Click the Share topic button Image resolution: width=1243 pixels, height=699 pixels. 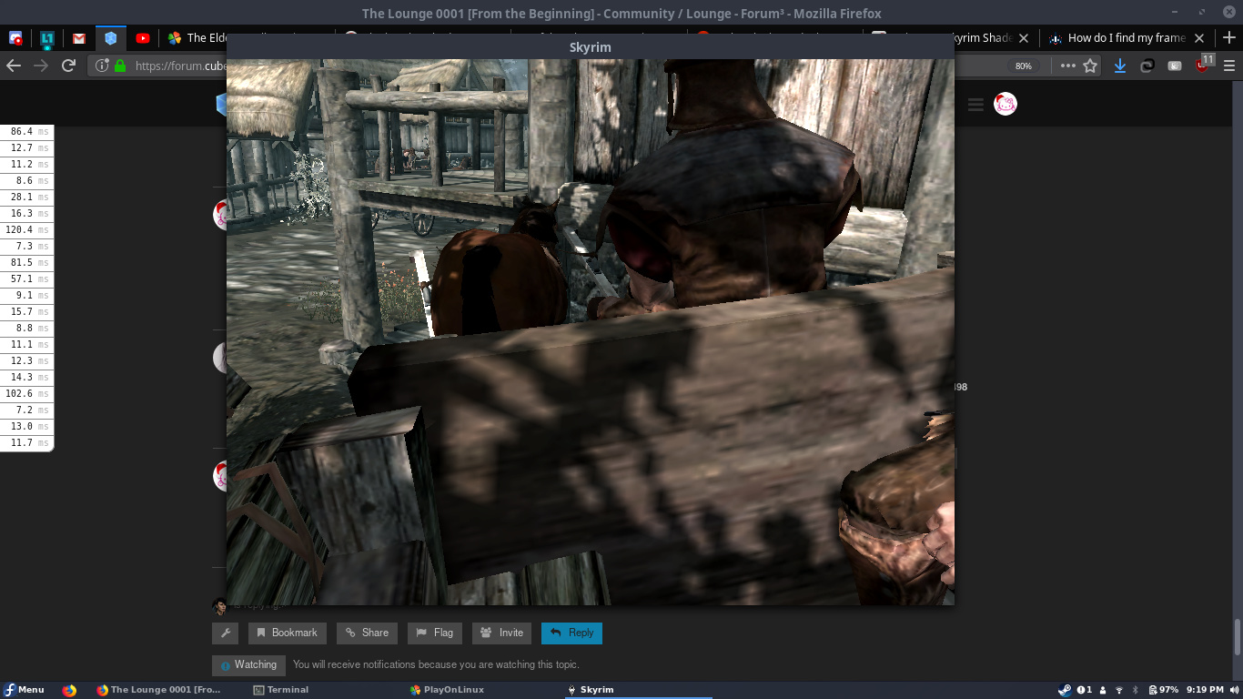tap(368, 633)
